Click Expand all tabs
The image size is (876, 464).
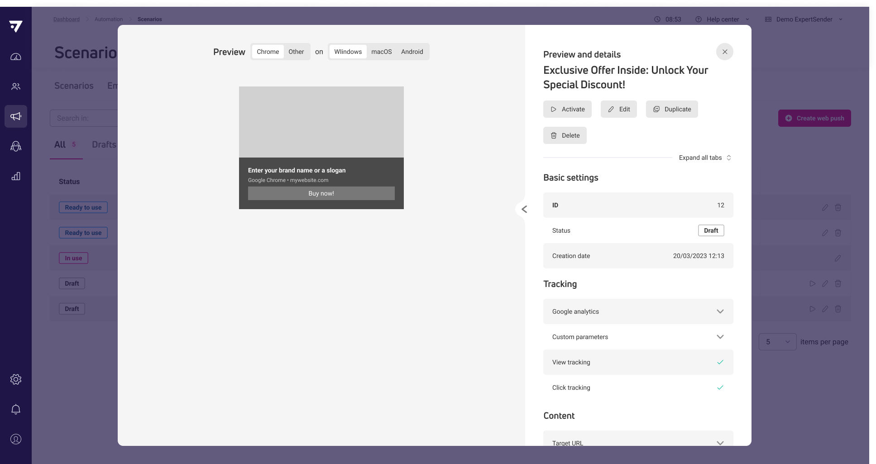[x=701, y=158]
